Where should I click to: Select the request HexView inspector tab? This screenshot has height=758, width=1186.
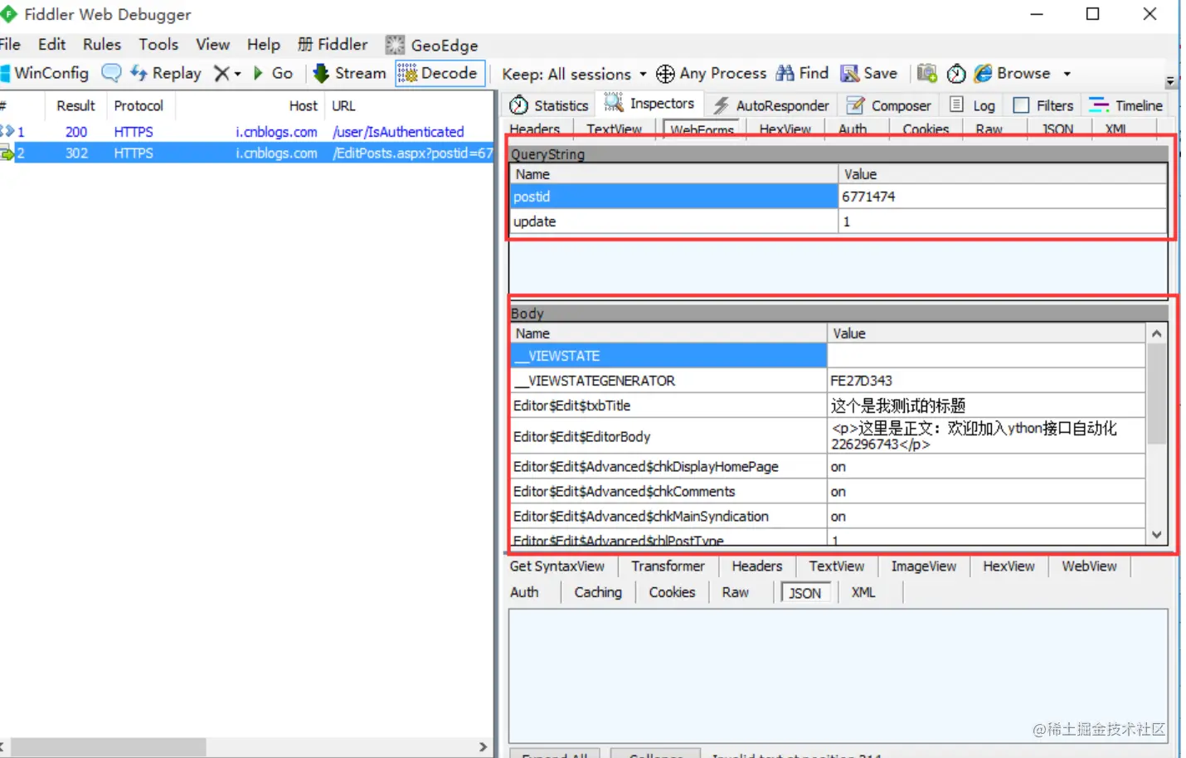[785, 129]
